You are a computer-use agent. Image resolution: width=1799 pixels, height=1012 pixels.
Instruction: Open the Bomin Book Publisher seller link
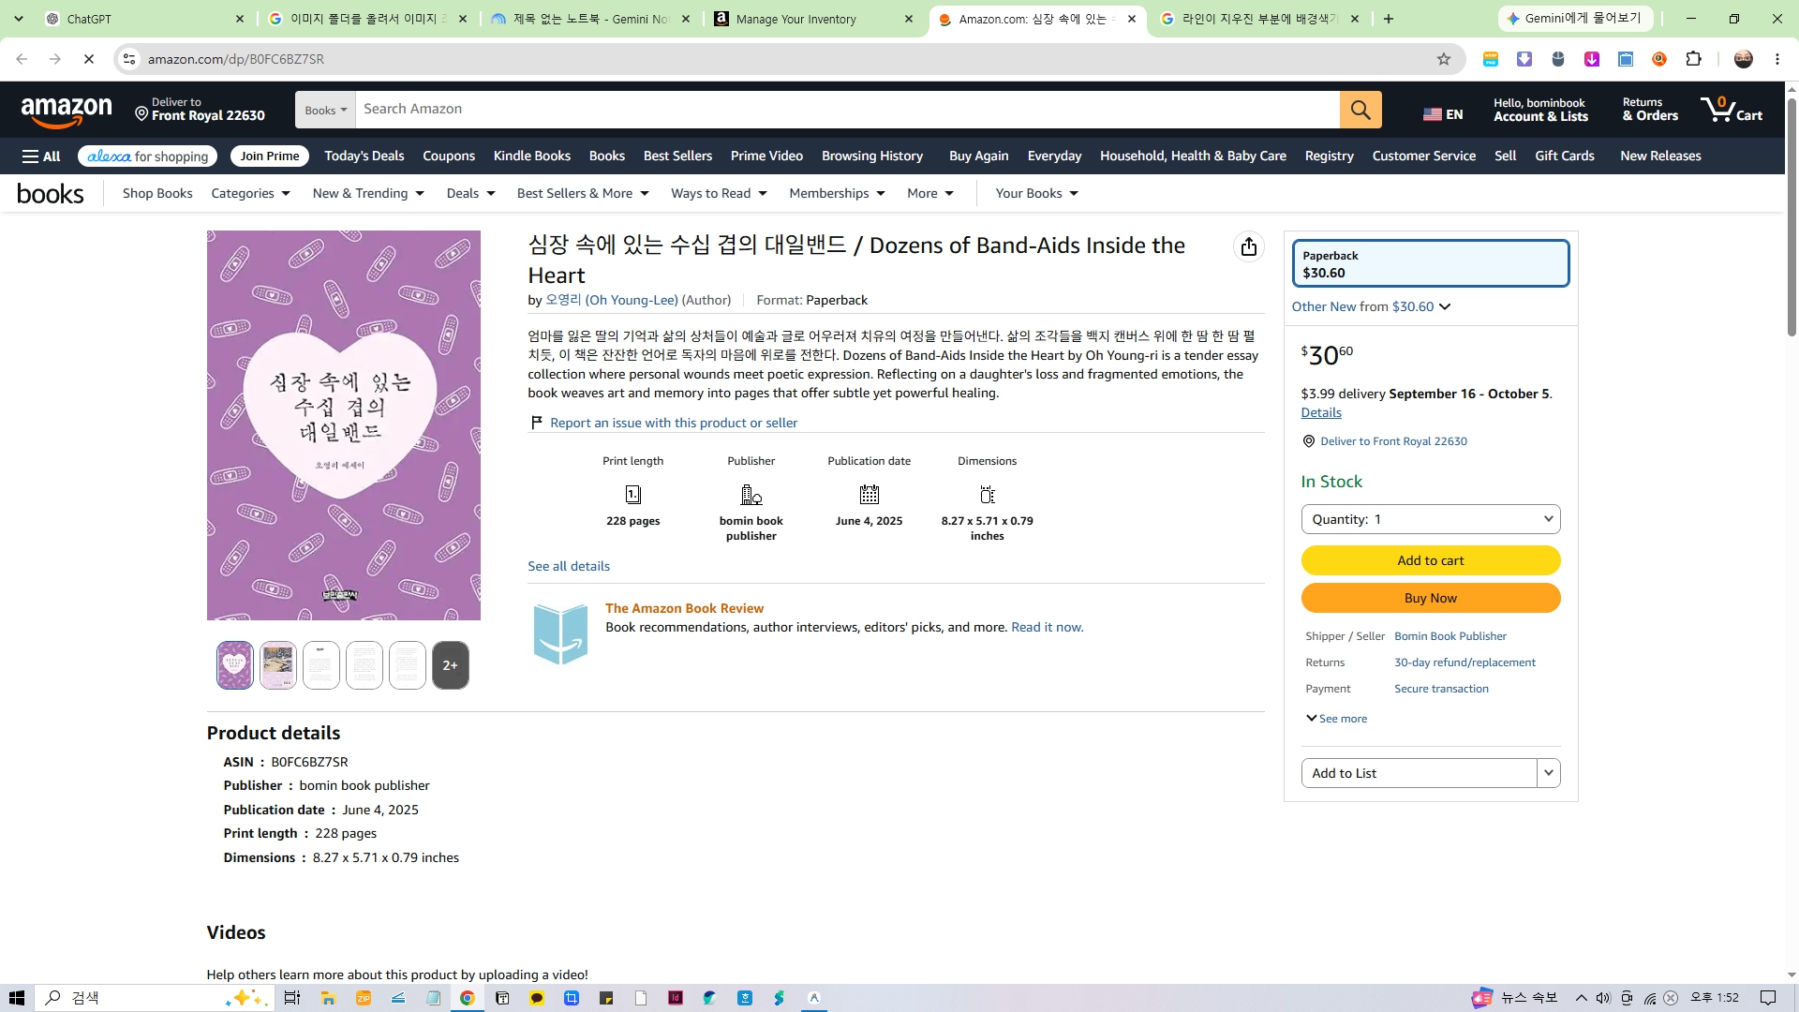[x=1450, y=636]
